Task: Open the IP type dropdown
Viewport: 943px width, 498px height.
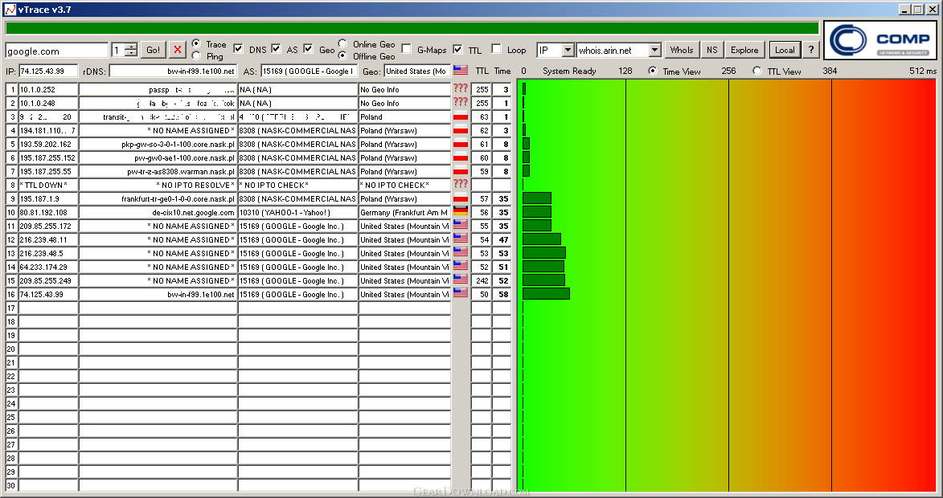Action: pyautogui.click(x=568, y=50)
